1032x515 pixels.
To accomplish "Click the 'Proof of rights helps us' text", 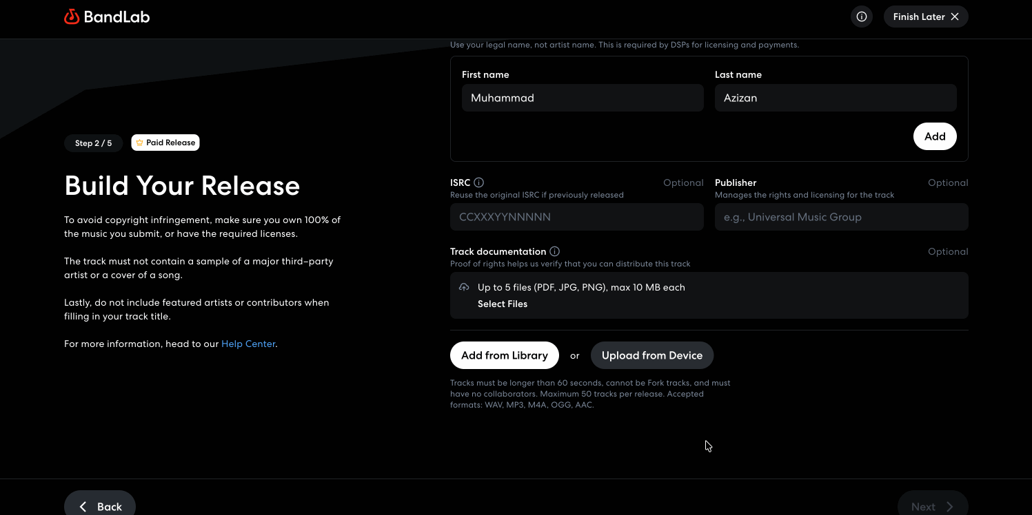I will (570, 264).
